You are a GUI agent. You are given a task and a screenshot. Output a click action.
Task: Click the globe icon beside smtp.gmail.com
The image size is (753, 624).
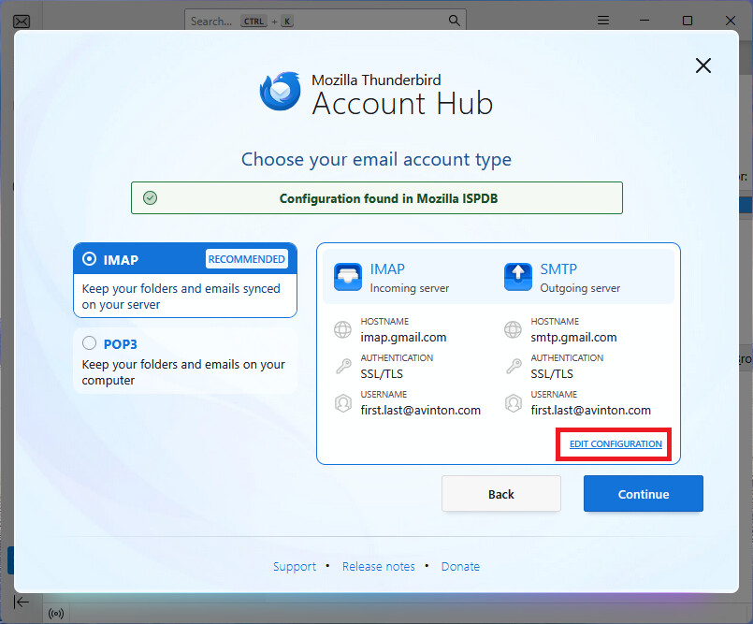click(513, 329)
